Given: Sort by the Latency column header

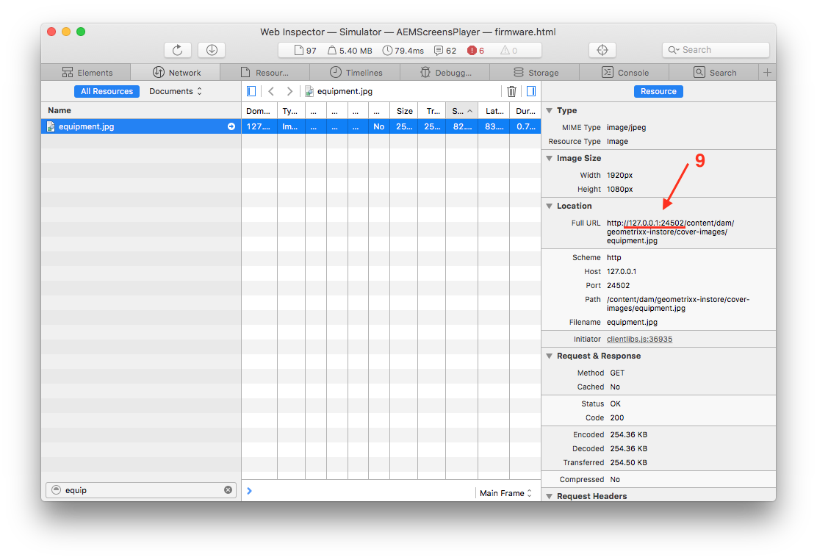Looking at the screenshot, I should click(494, 110).
